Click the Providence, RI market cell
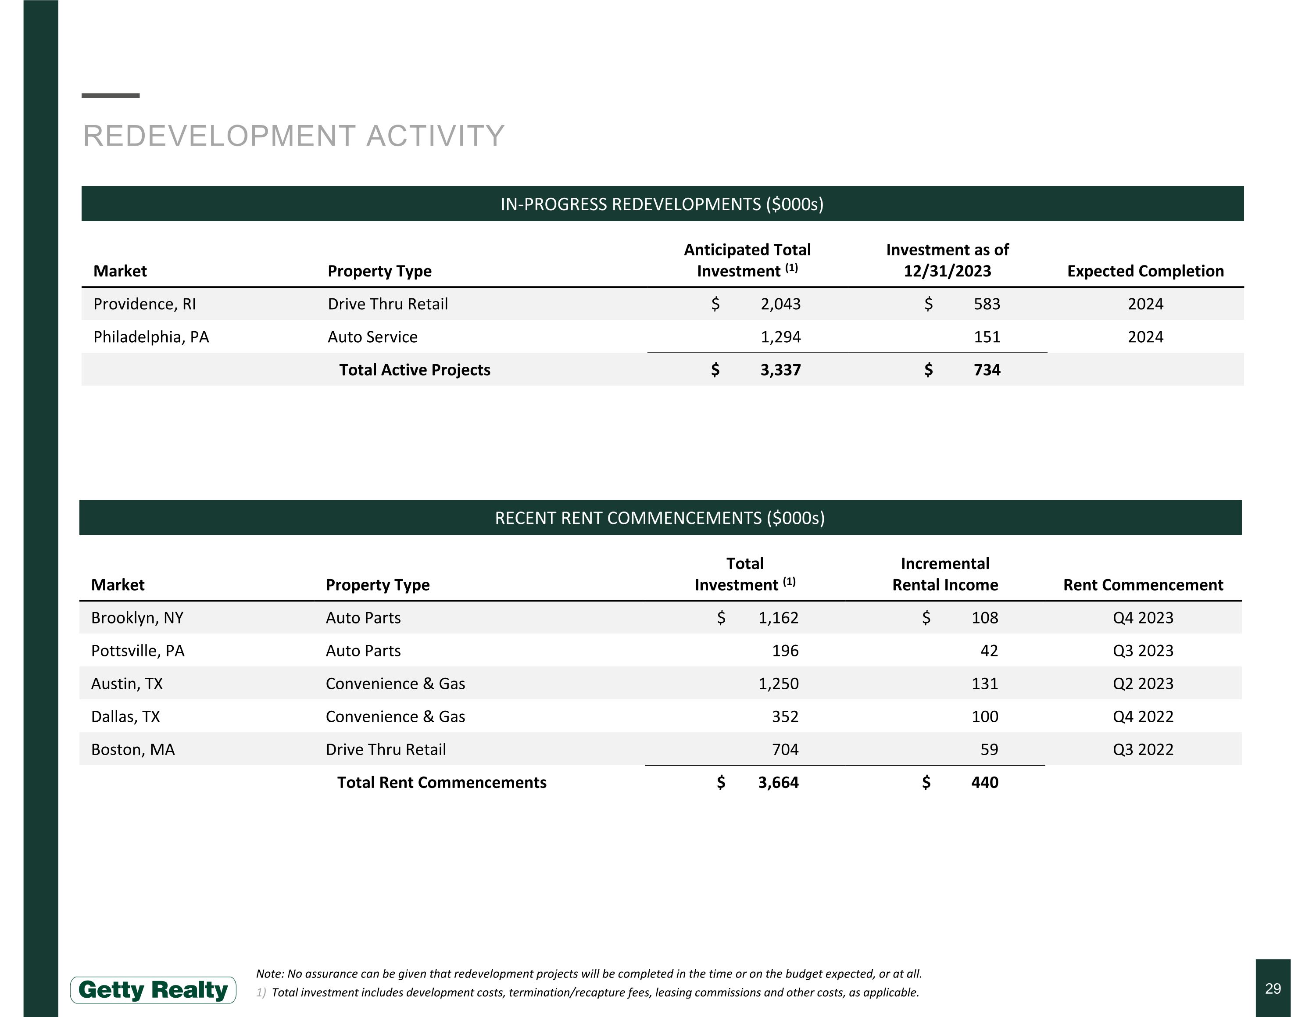Image resolution: width=1316 pixels, height=1017 pixels. pyautogui.click(x=145, y=304)
